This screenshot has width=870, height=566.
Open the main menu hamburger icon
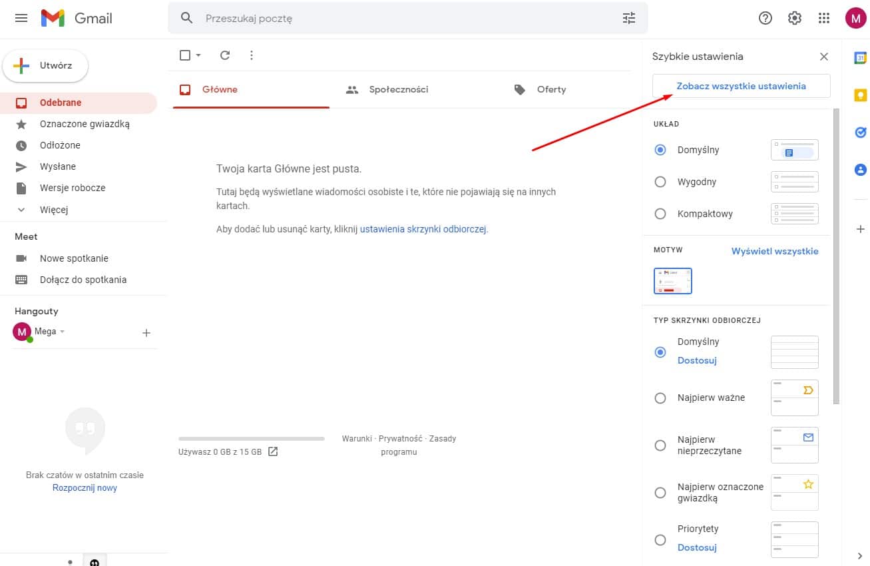coord(21,18)
